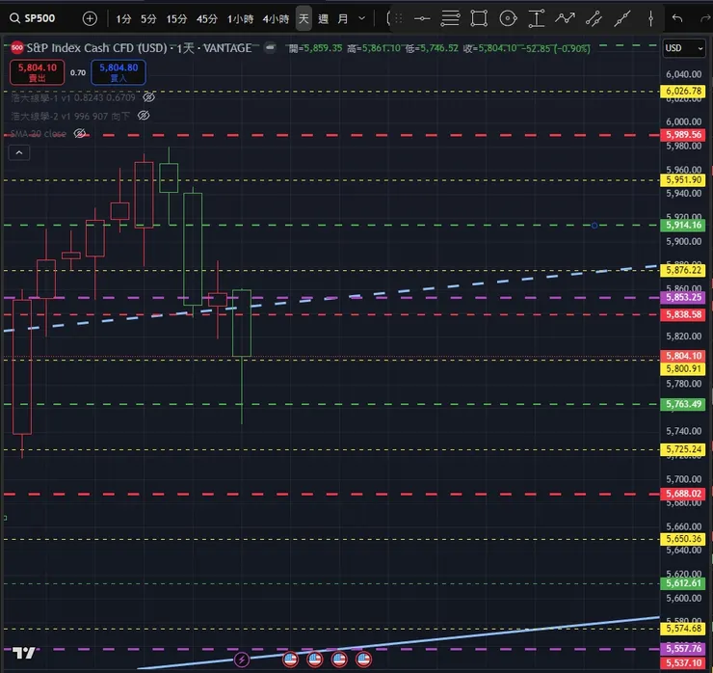Click the third US flag economic event

pos(339,659)
